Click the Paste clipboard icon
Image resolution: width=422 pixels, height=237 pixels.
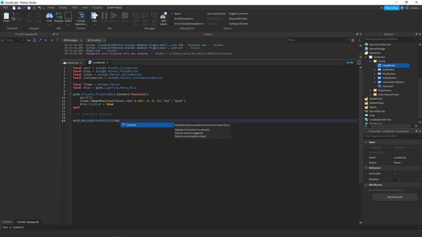click(x=6, y=16)
